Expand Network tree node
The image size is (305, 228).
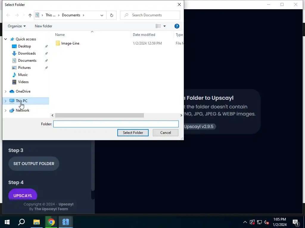tap(6, 110)
